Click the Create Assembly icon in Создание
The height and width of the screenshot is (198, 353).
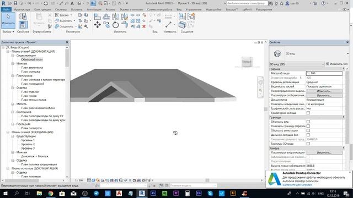point(182,16)
